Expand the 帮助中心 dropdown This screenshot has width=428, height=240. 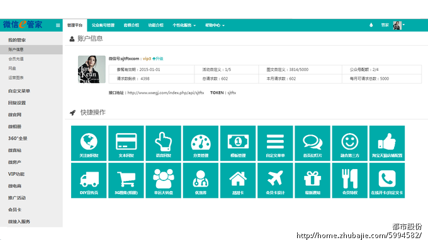215,25
